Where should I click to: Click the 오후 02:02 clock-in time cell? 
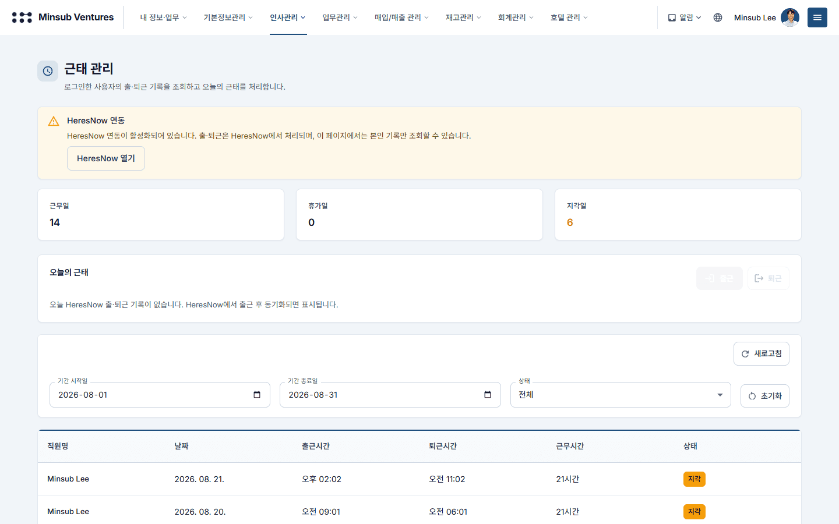coord(322,479)
